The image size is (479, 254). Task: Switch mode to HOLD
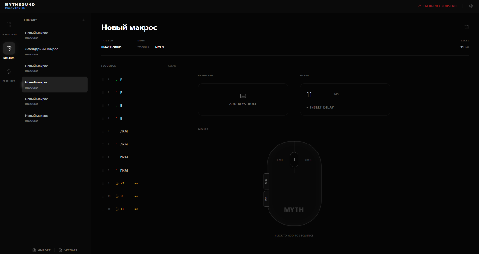(160, 47)
